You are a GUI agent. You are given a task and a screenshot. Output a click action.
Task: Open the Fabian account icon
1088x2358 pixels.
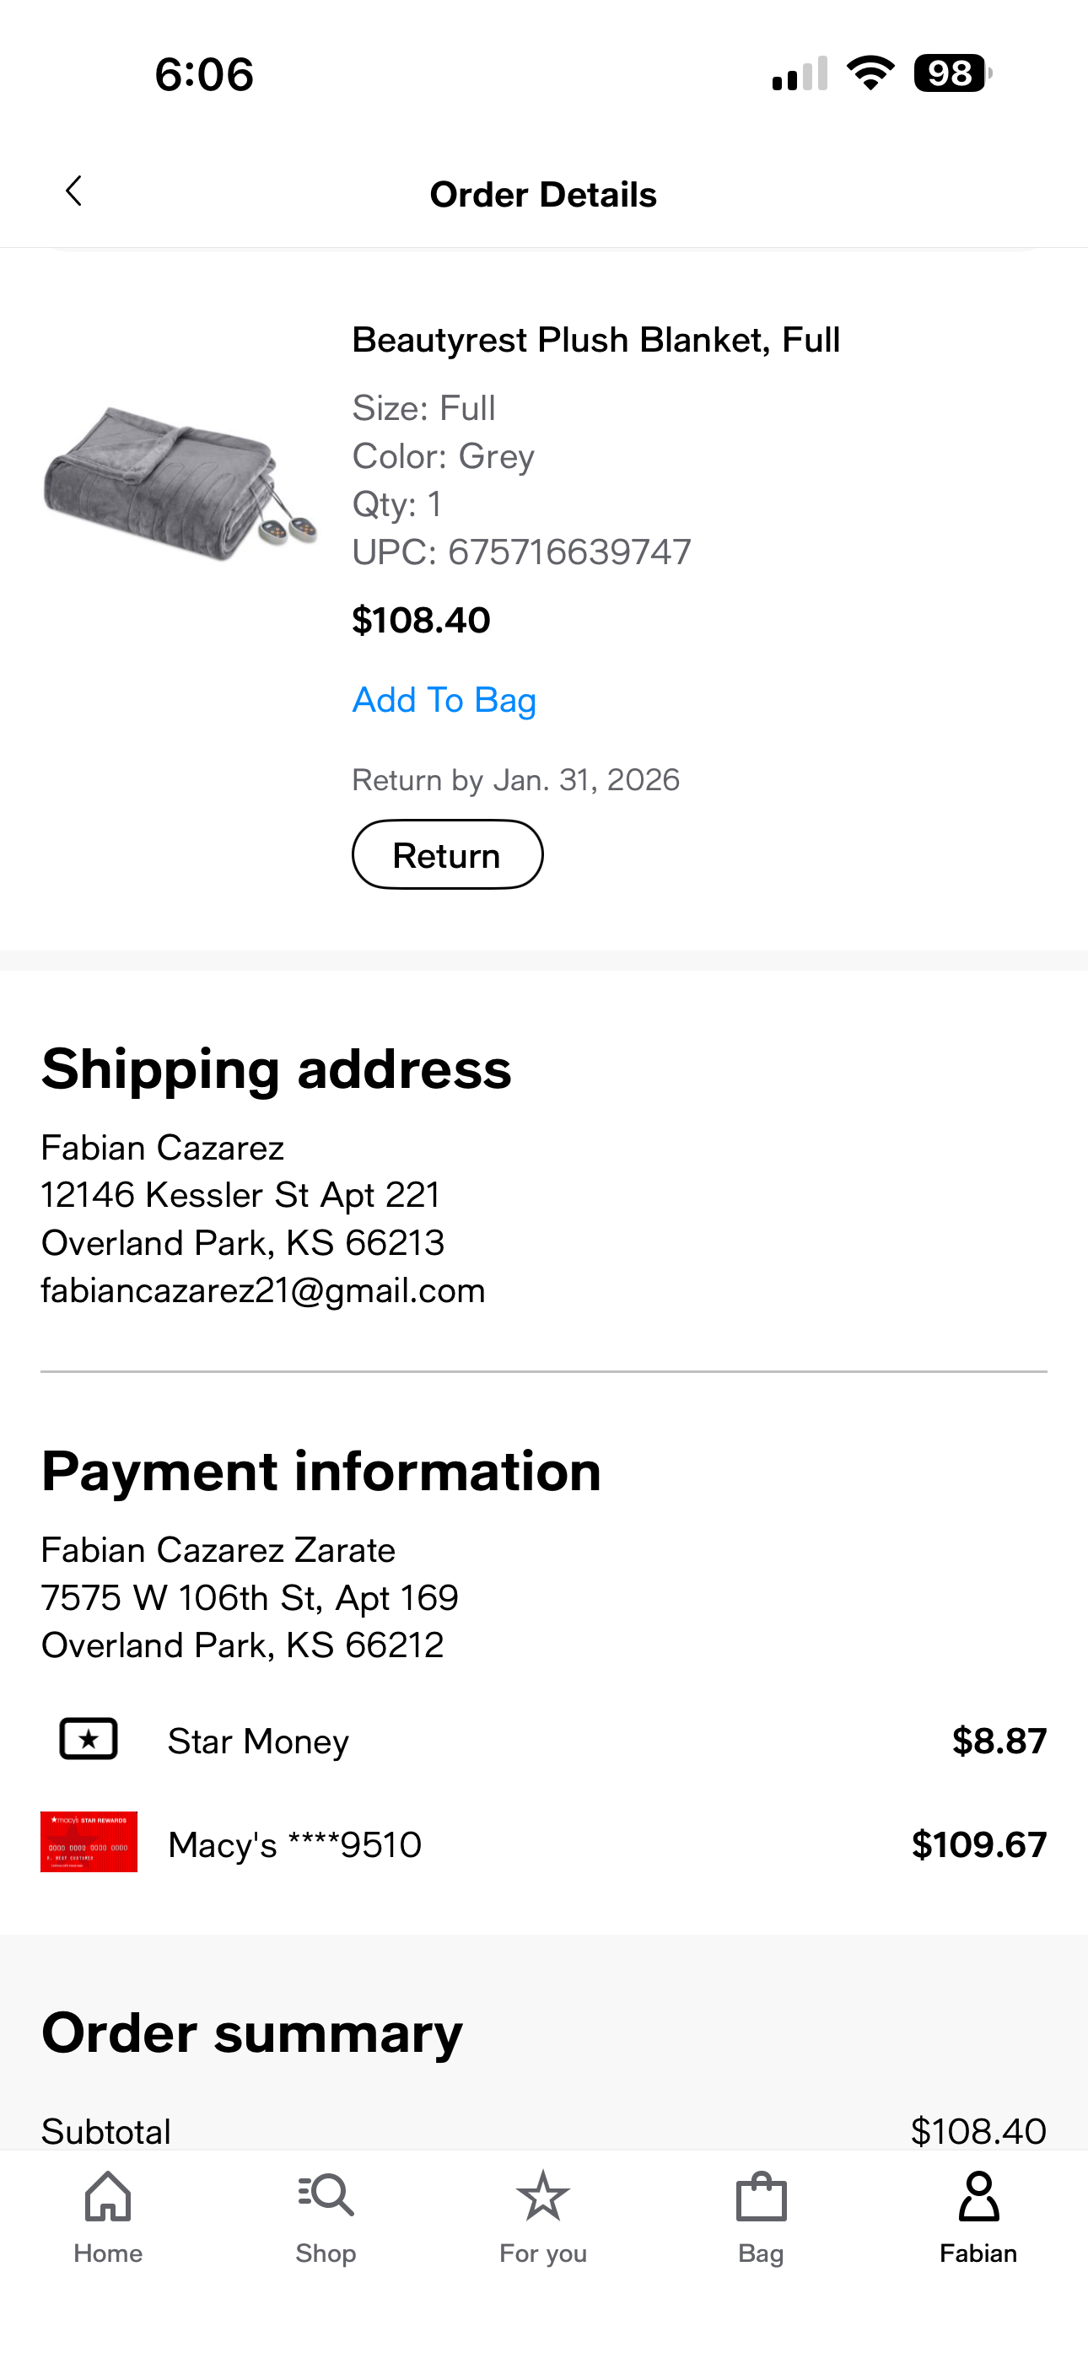[x=978, y=2196]
